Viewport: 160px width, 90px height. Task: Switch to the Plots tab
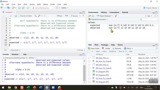(x=96, y=45)
